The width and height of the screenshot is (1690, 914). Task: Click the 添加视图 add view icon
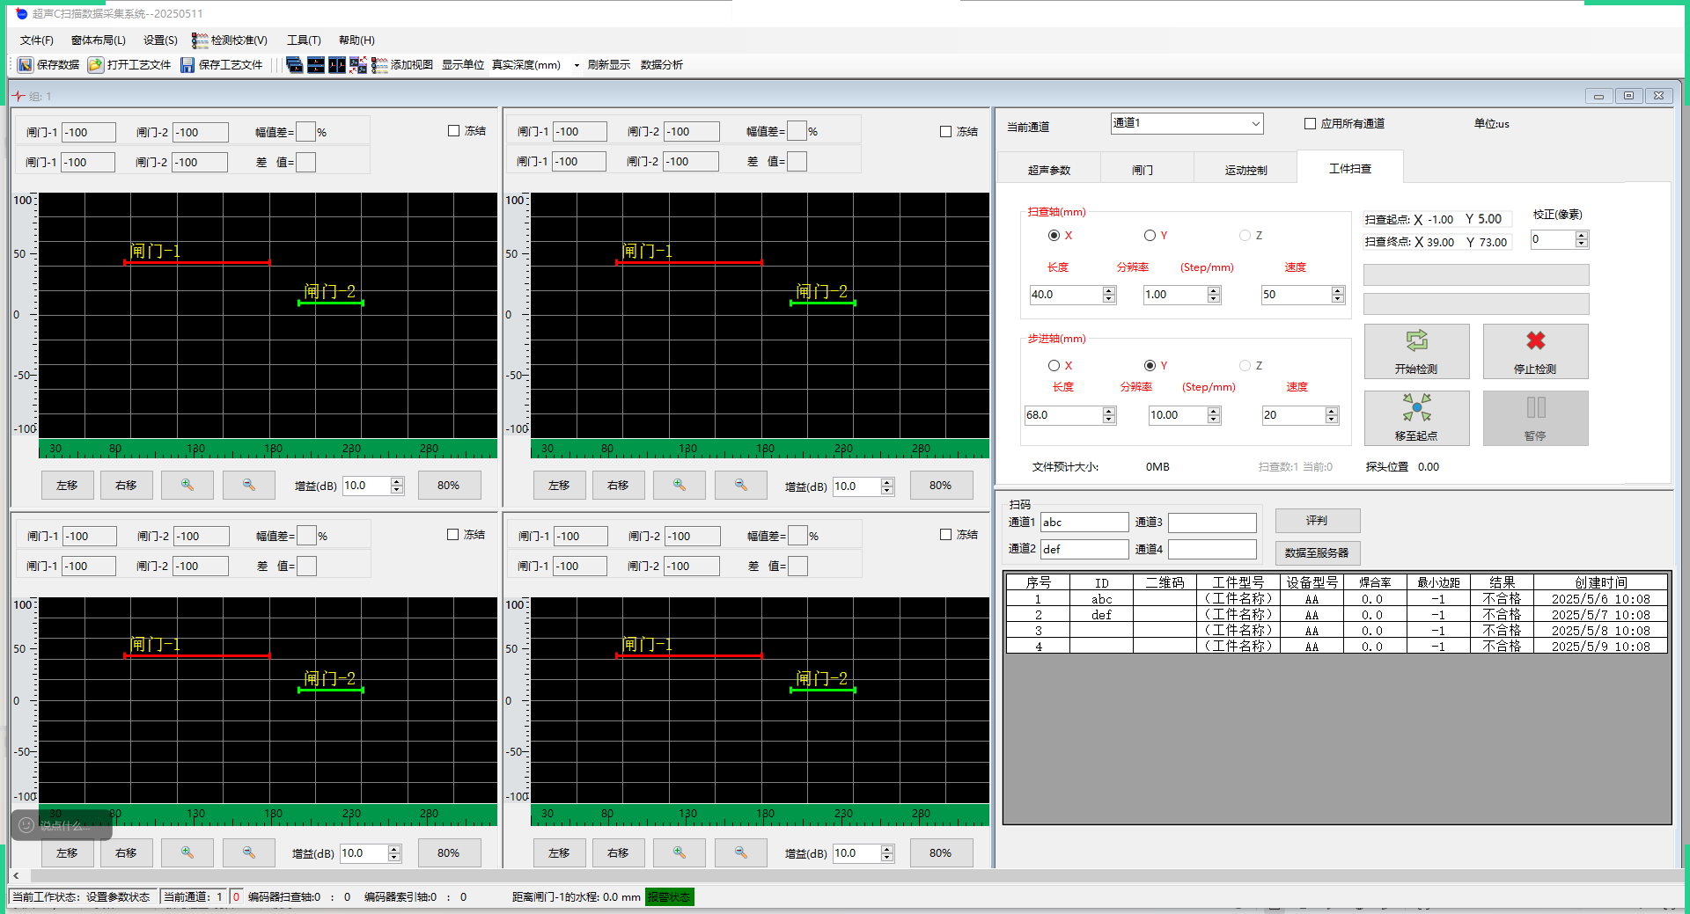[379, 65]
